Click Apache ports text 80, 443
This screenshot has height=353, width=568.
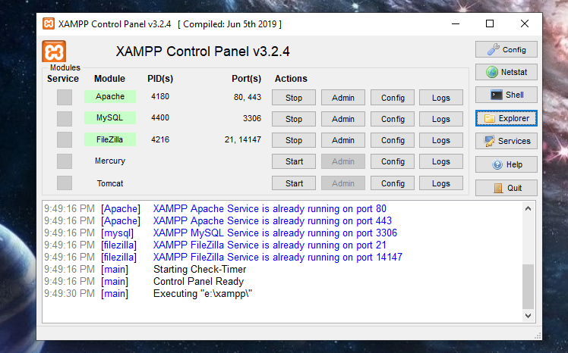tap(248, 97)
